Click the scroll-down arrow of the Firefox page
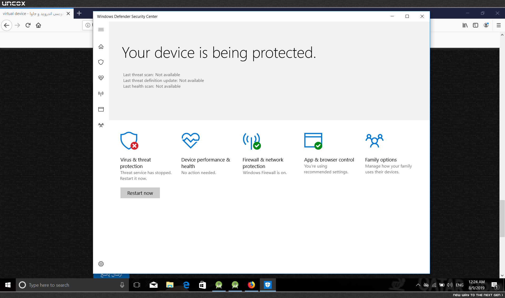Viewport: 505px width, 298px height. 502,276
